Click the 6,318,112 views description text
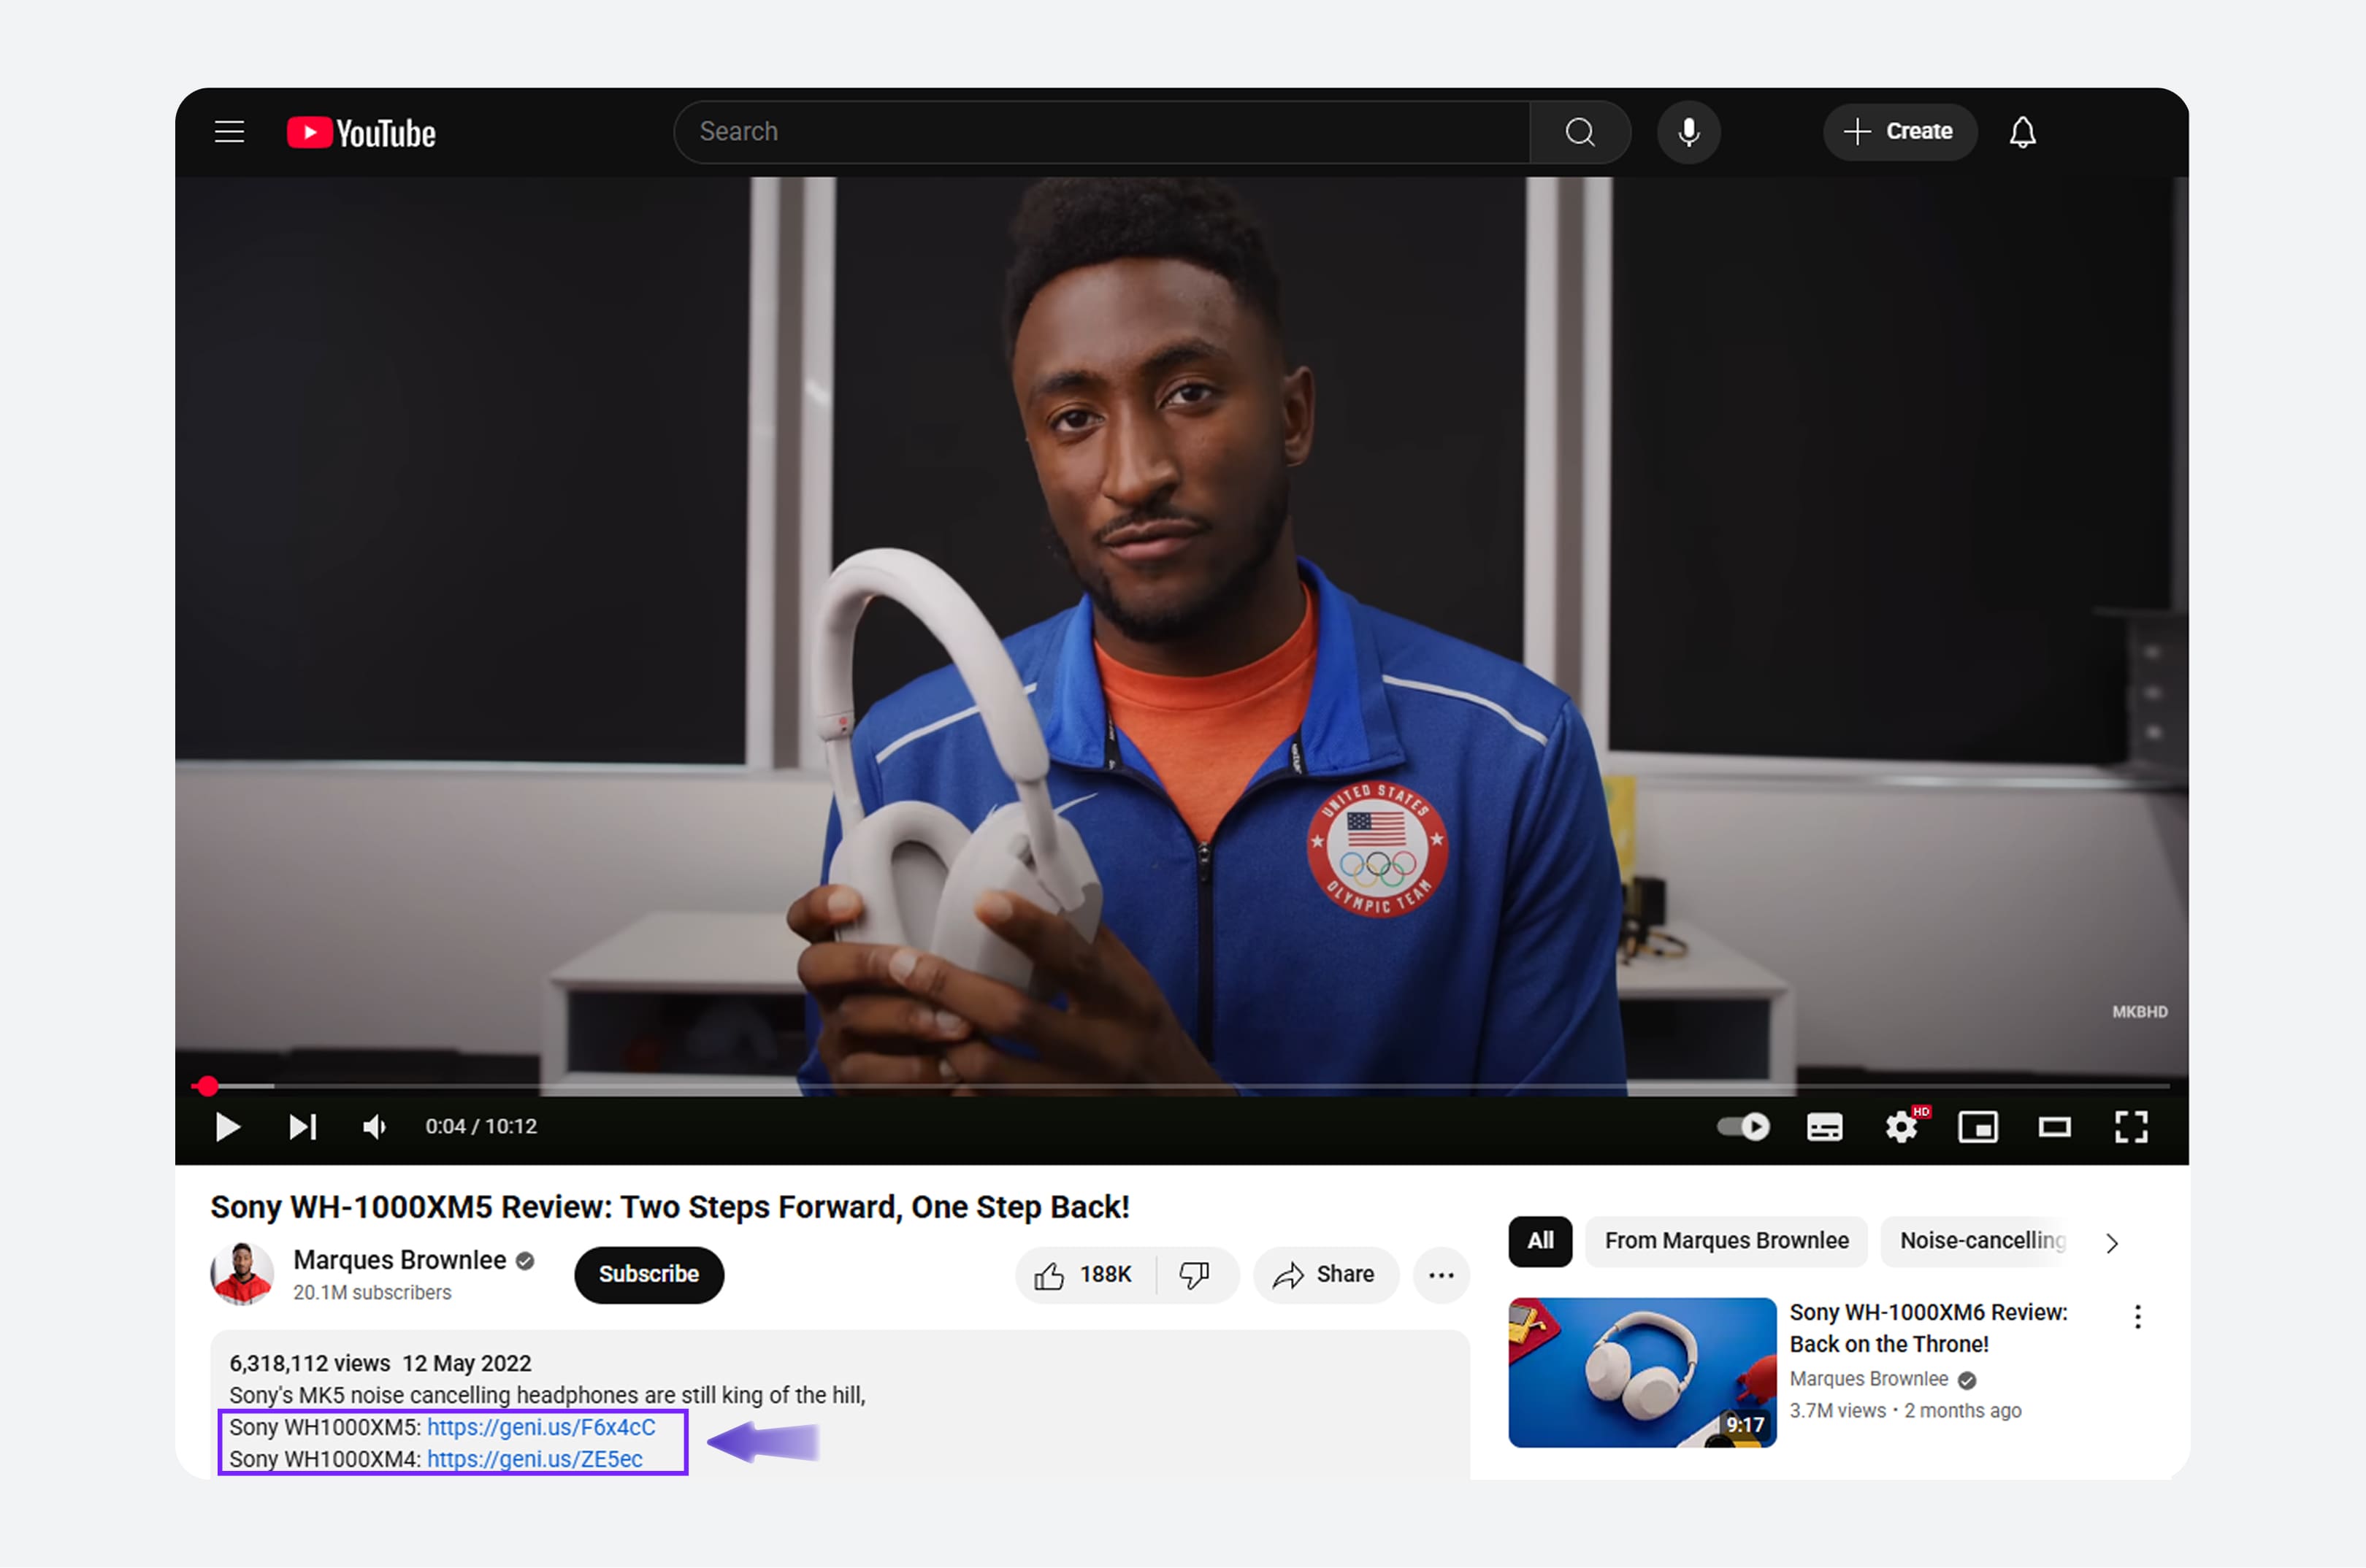This screenshot has width=2366, height=1568. (310, 1364)
